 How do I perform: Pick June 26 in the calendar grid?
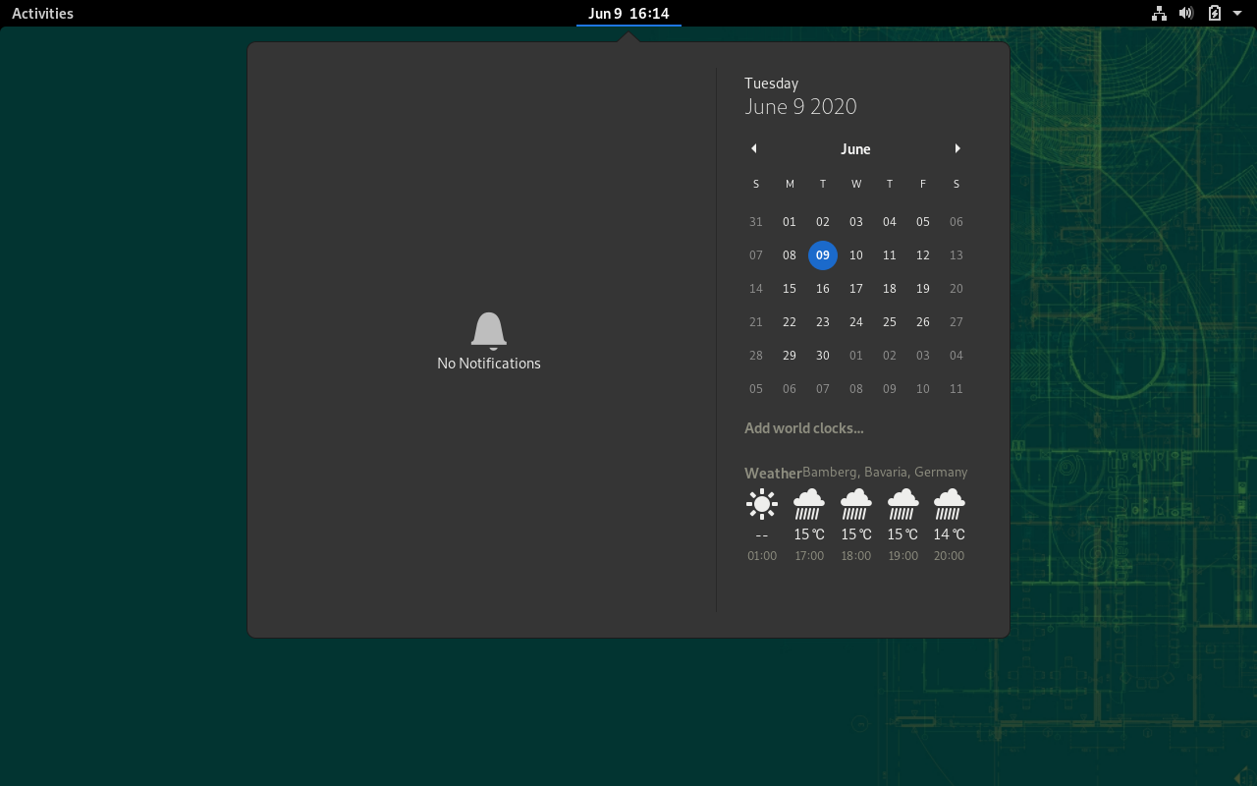923,322
